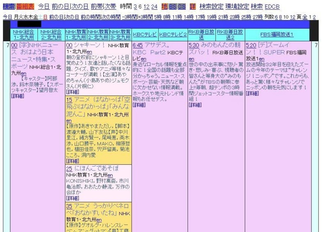328x232 pixels.
Task: Set column count 列数 to 8
Action: [x=280, y=17]
